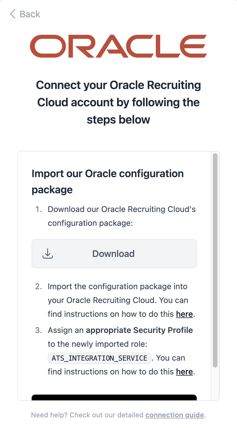The width and height of the screenshot is (237, 428).
Task: Click the 'configuration package:' line in step 1
Action: tap(90, 223)
